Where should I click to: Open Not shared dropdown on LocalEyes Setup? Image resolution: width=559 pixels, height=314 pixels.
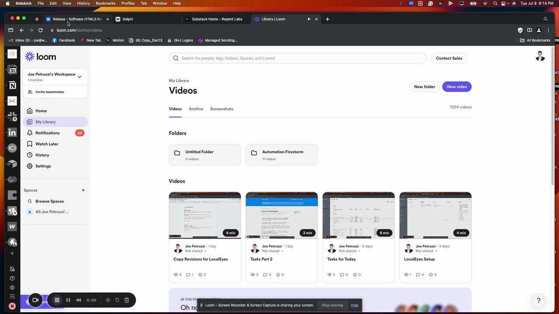coord(426,251)
